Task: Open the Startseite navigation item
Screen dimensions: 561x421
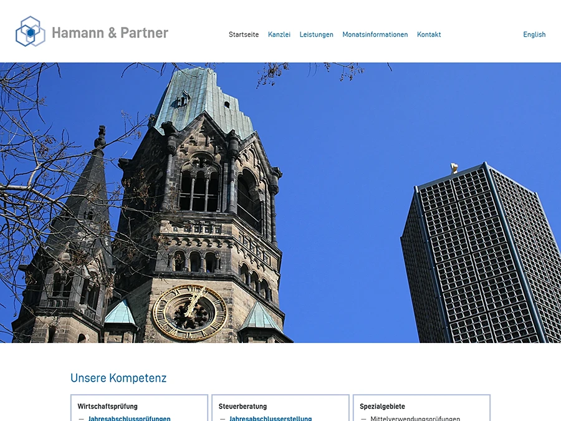Action: click(x=244, y=34)
